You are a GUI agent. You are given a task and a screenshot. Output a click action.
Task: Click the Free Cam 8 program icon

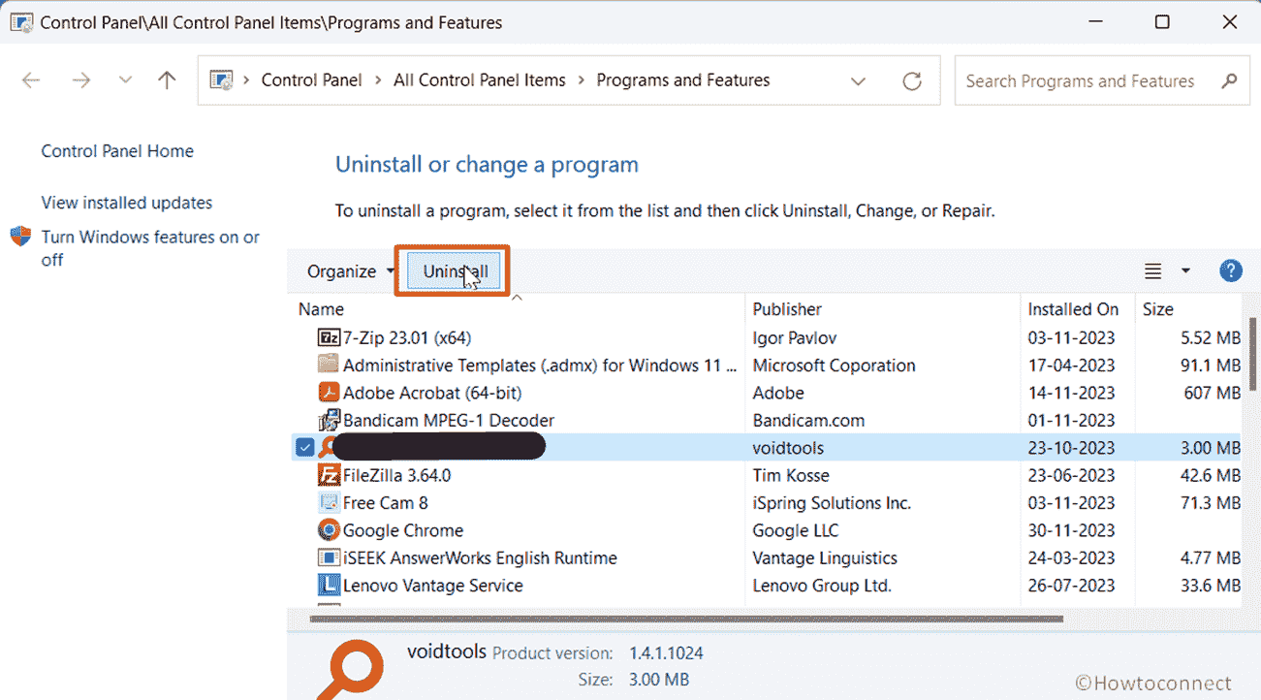[329, 502]
